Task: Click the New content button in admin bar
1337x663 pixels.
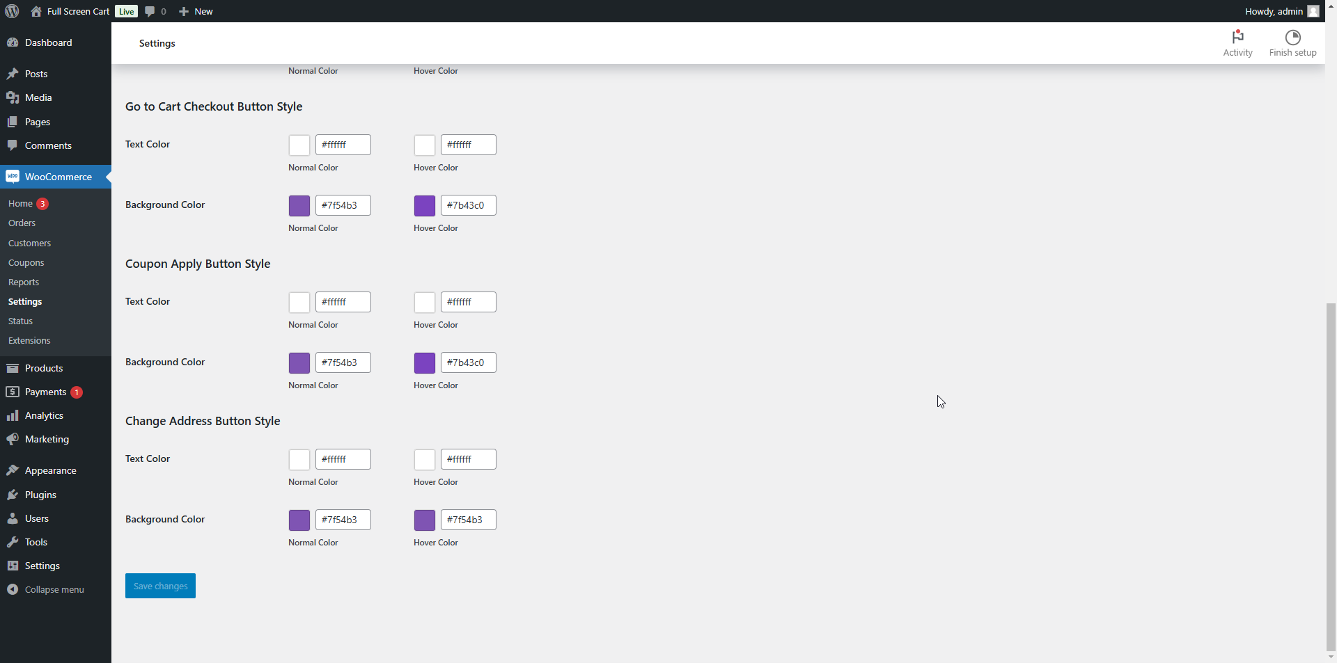Action: coord(196,11)
